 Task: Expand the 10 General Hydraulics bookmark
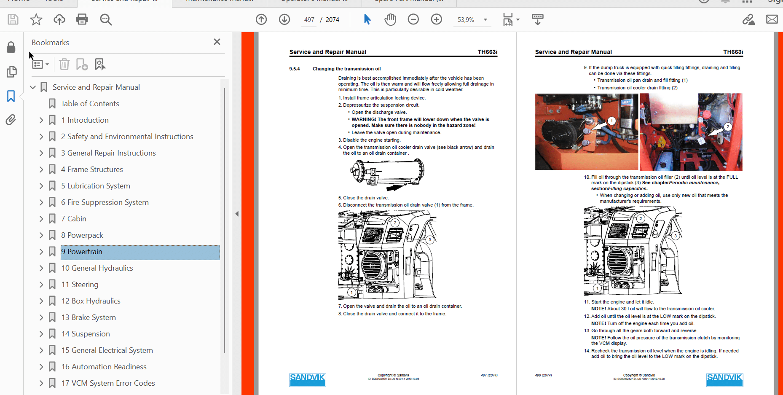41,268
